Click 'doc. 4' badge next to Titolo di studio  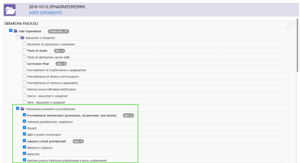coord(60,51)
